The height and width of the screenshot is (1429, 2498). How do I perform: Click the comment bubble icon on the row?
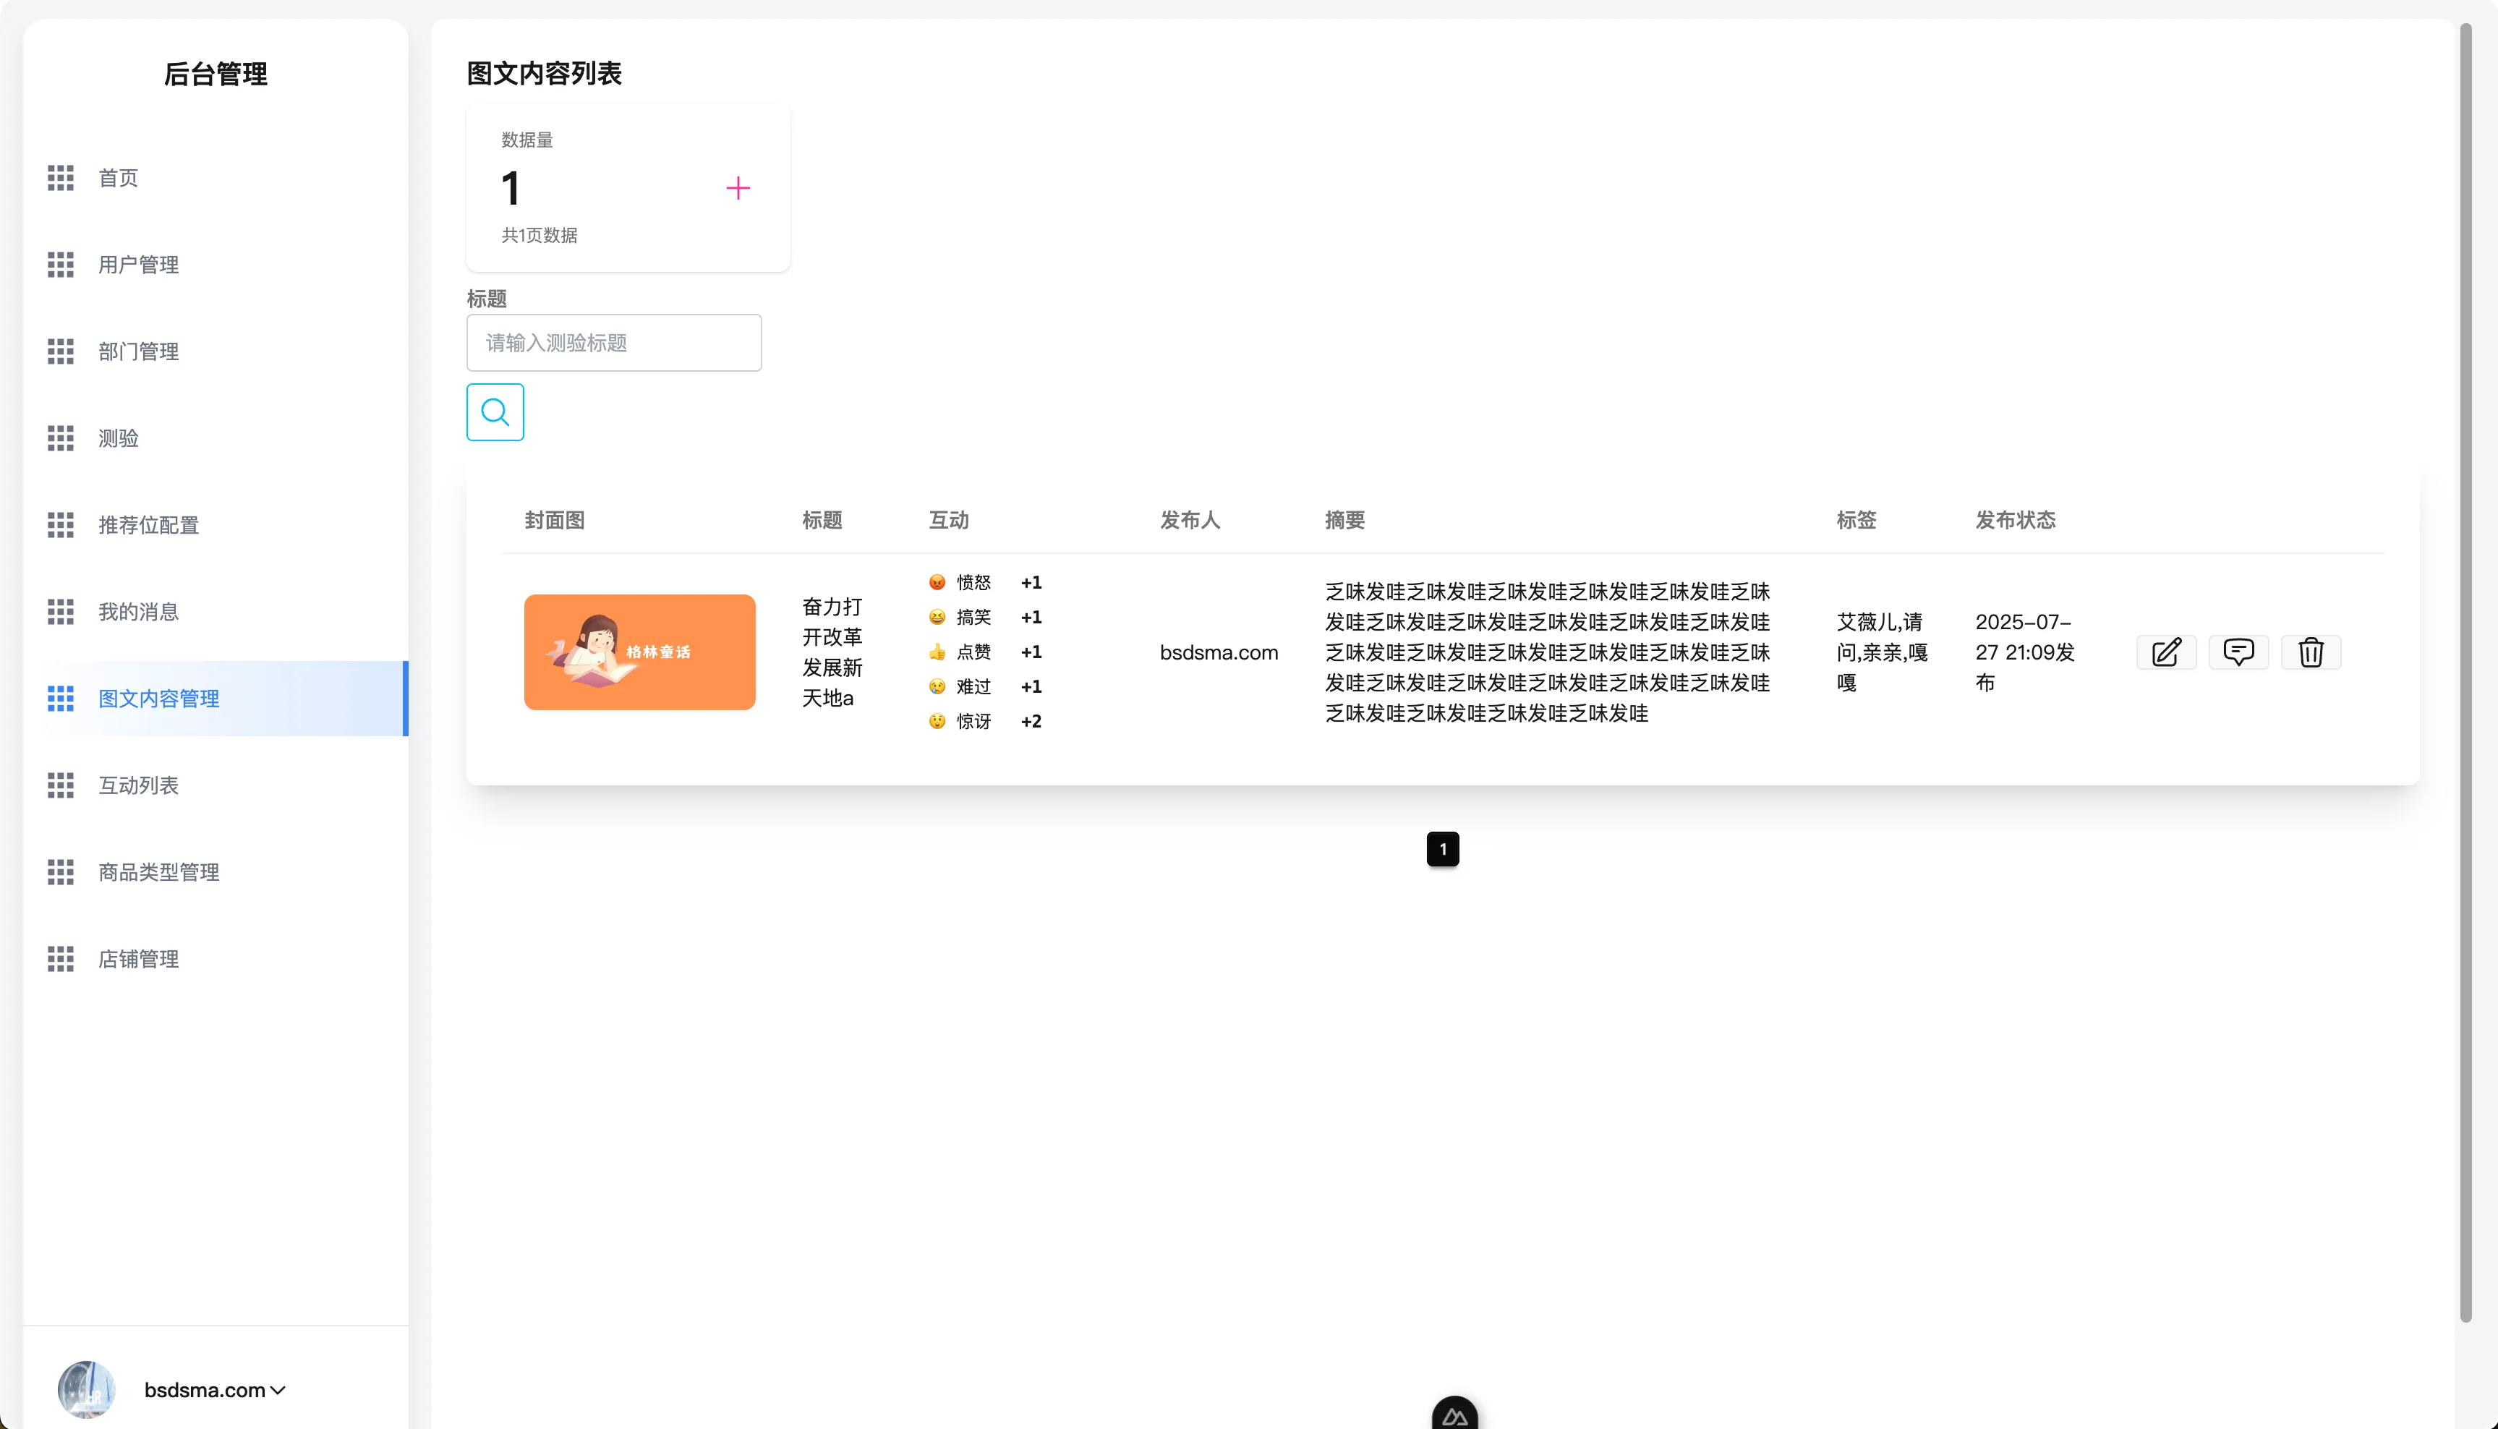click(2239, 652)
